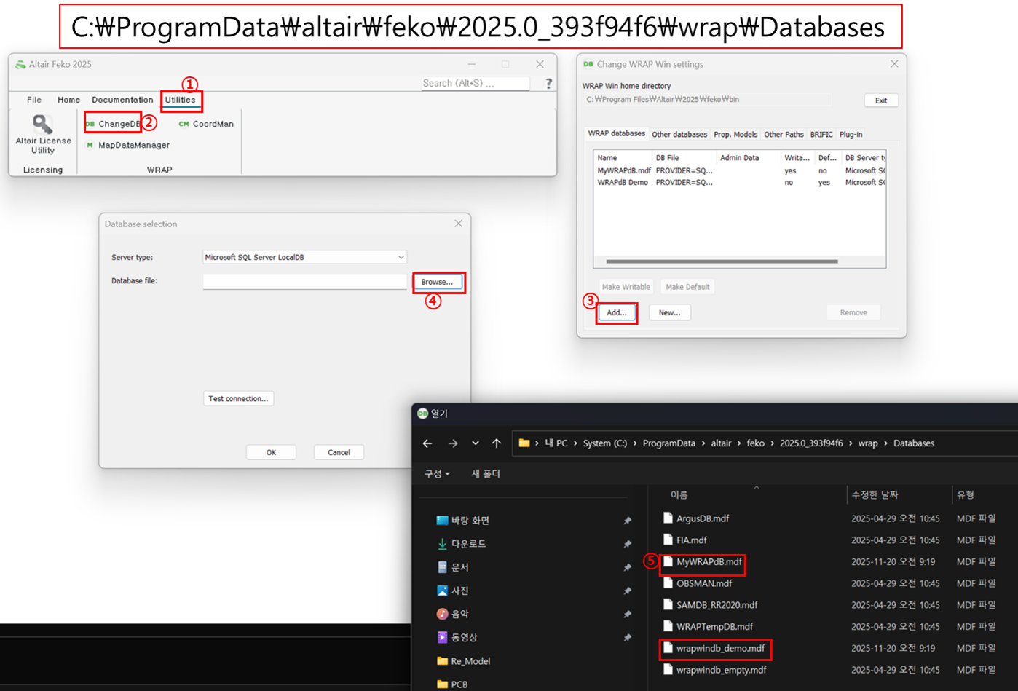Sort files by 수정한 날짜 column
This screenshot has height=691, width=1018.
tap(875, 495)
